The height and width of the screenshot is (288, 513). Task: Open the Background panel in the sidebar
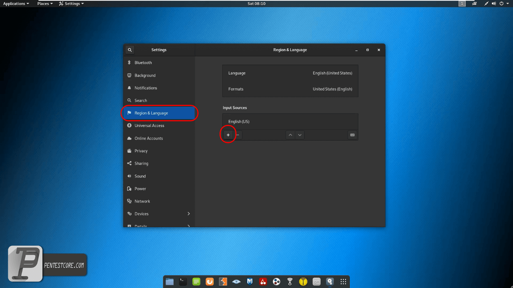[x=159, y=75]
